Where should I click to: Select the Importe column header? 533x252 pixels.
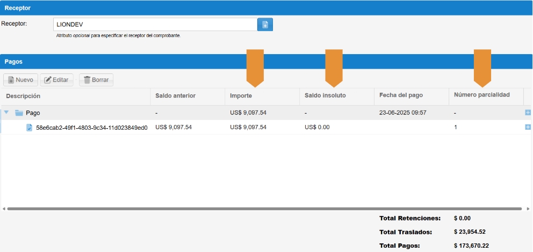pos(241,95)
